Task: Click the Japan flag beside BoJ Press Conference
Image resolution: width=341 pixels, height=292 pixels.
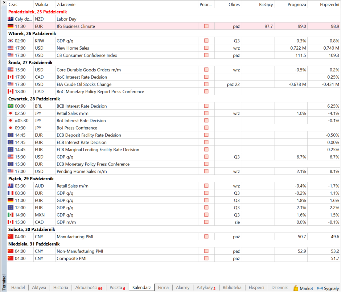Action: [x=11, y=128]
